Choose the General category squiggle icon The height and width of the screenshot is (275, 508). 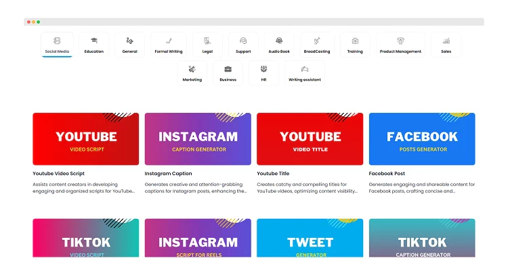point(129,41)
